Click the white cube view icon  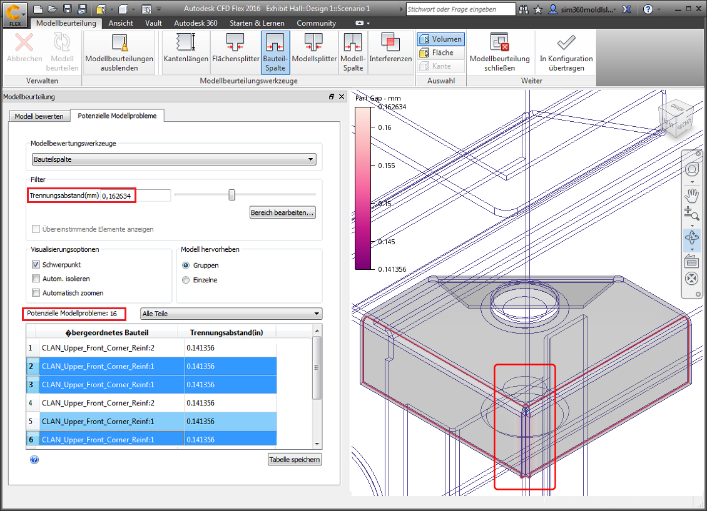pos(123,9)
